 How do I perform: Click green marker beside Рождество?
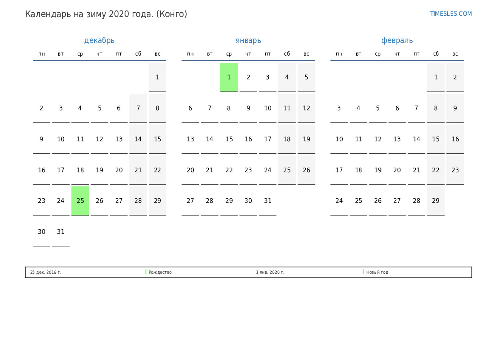point(146,272)
